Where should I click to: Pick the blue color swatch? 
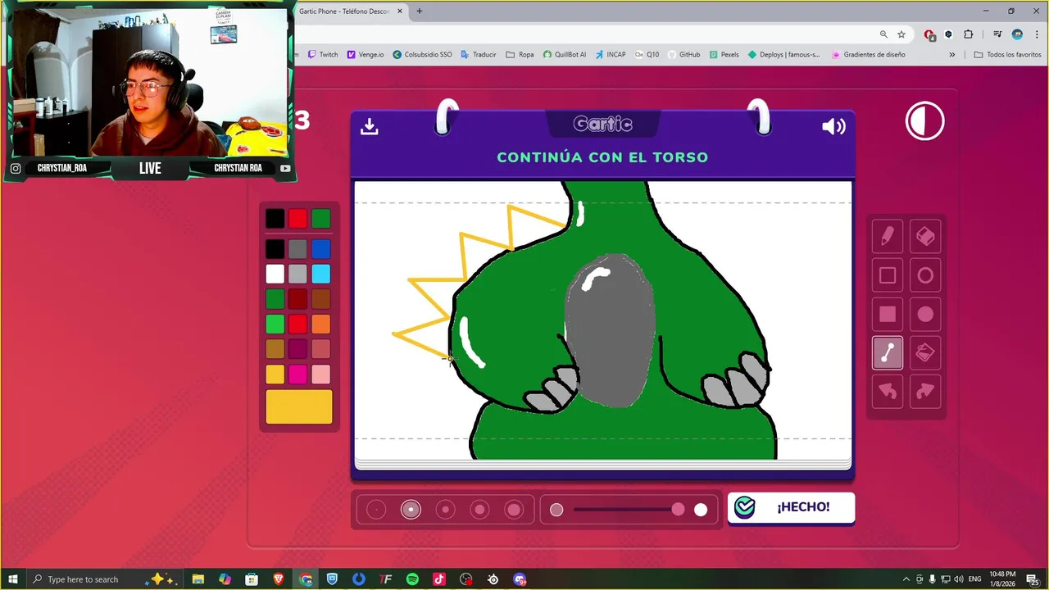point(321,249)
